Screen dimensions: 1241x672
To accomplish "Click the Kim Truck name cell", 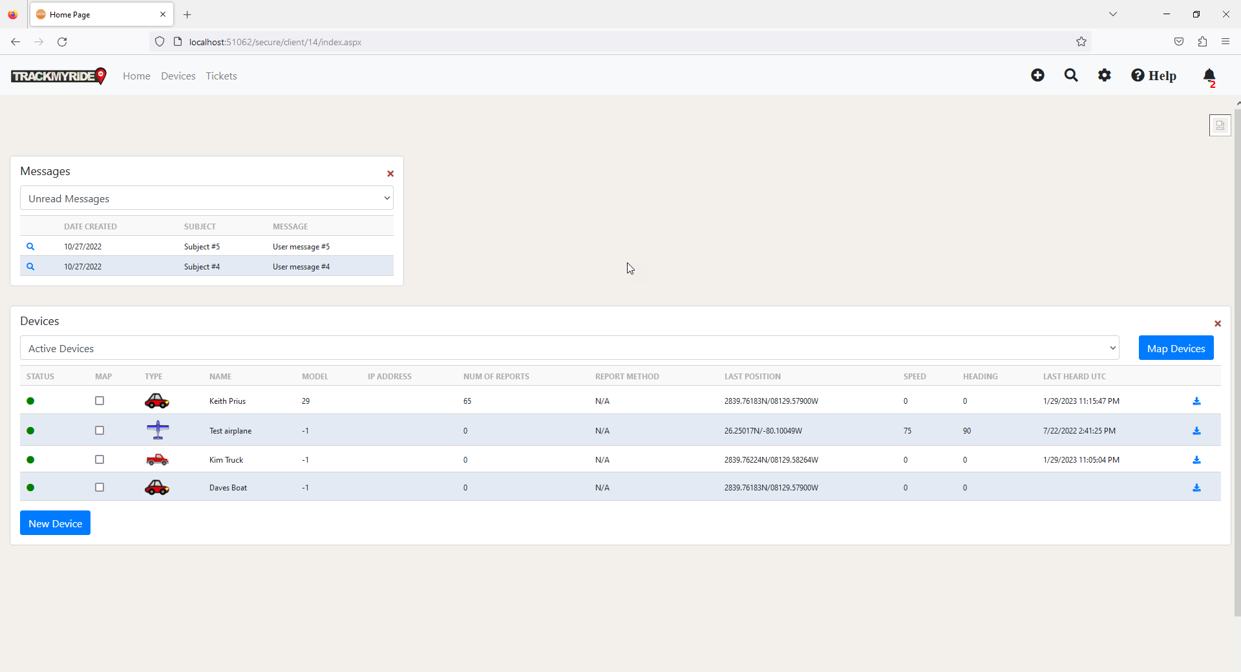I will (226, 460).
